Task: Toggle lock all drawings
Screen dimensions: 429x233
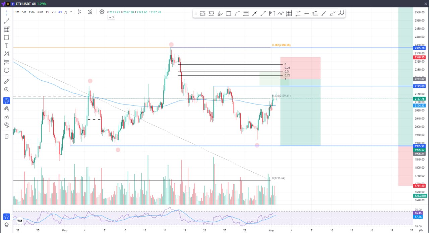Action: (x=6, y=117)
